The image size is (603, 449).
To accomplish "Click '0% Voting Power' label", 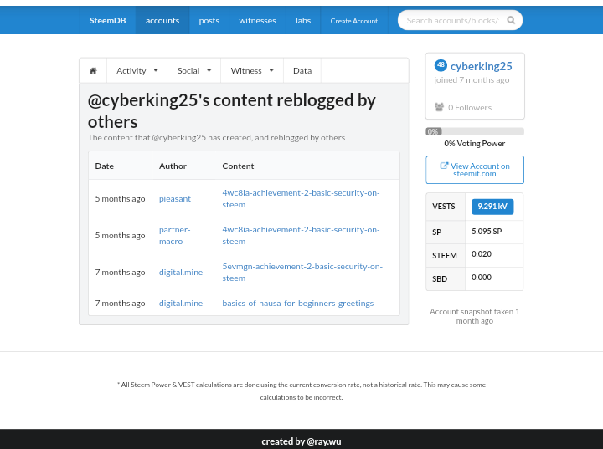I will coord(475,144).
